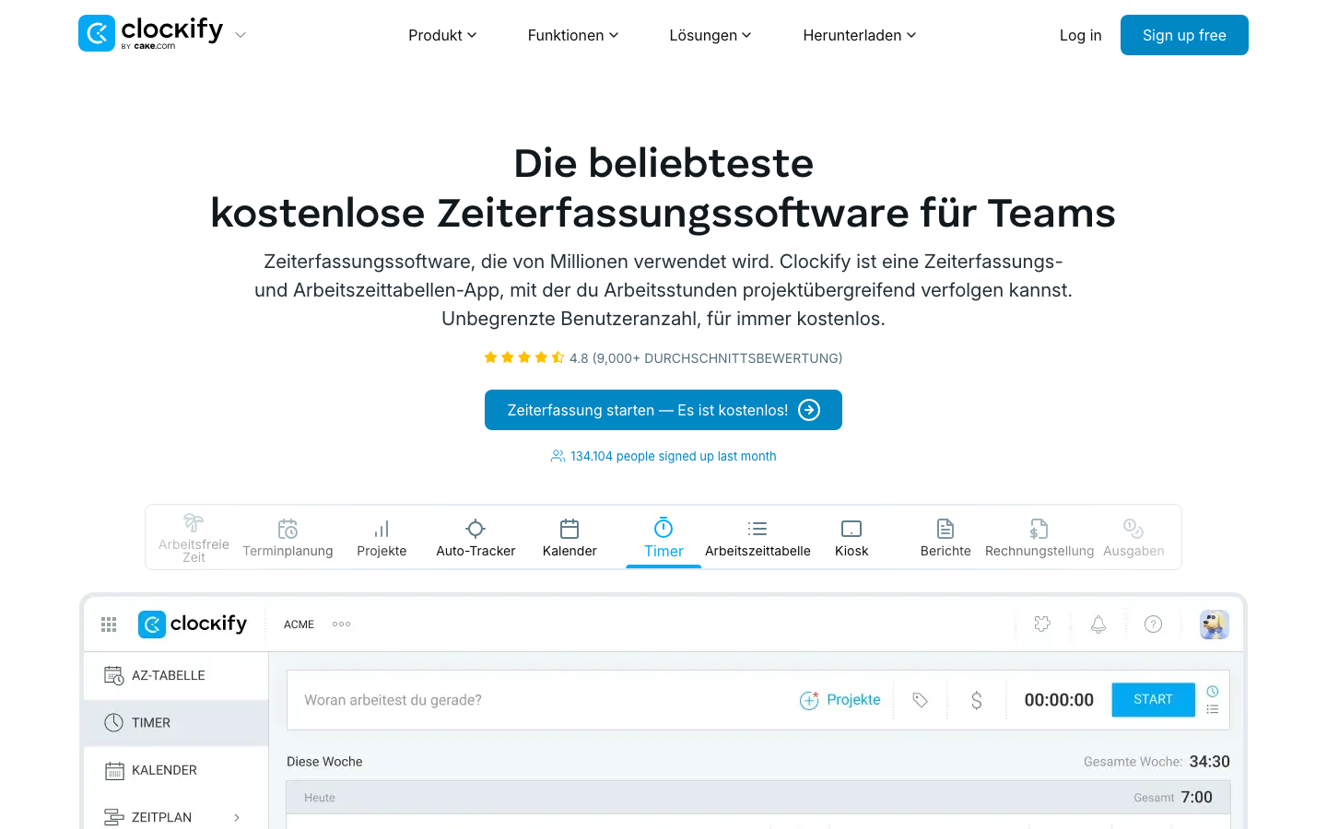Select the Arbeitszeittabelle feature tab
Image resolution: width=1327 pixels, height=829 pixels.
coord(757,538)
